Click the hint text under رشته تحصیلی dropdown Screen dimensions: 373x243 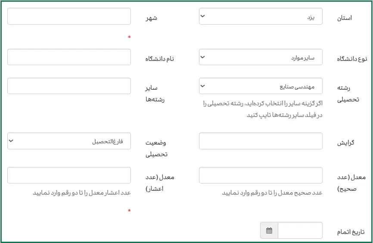[x=263, y=109]
